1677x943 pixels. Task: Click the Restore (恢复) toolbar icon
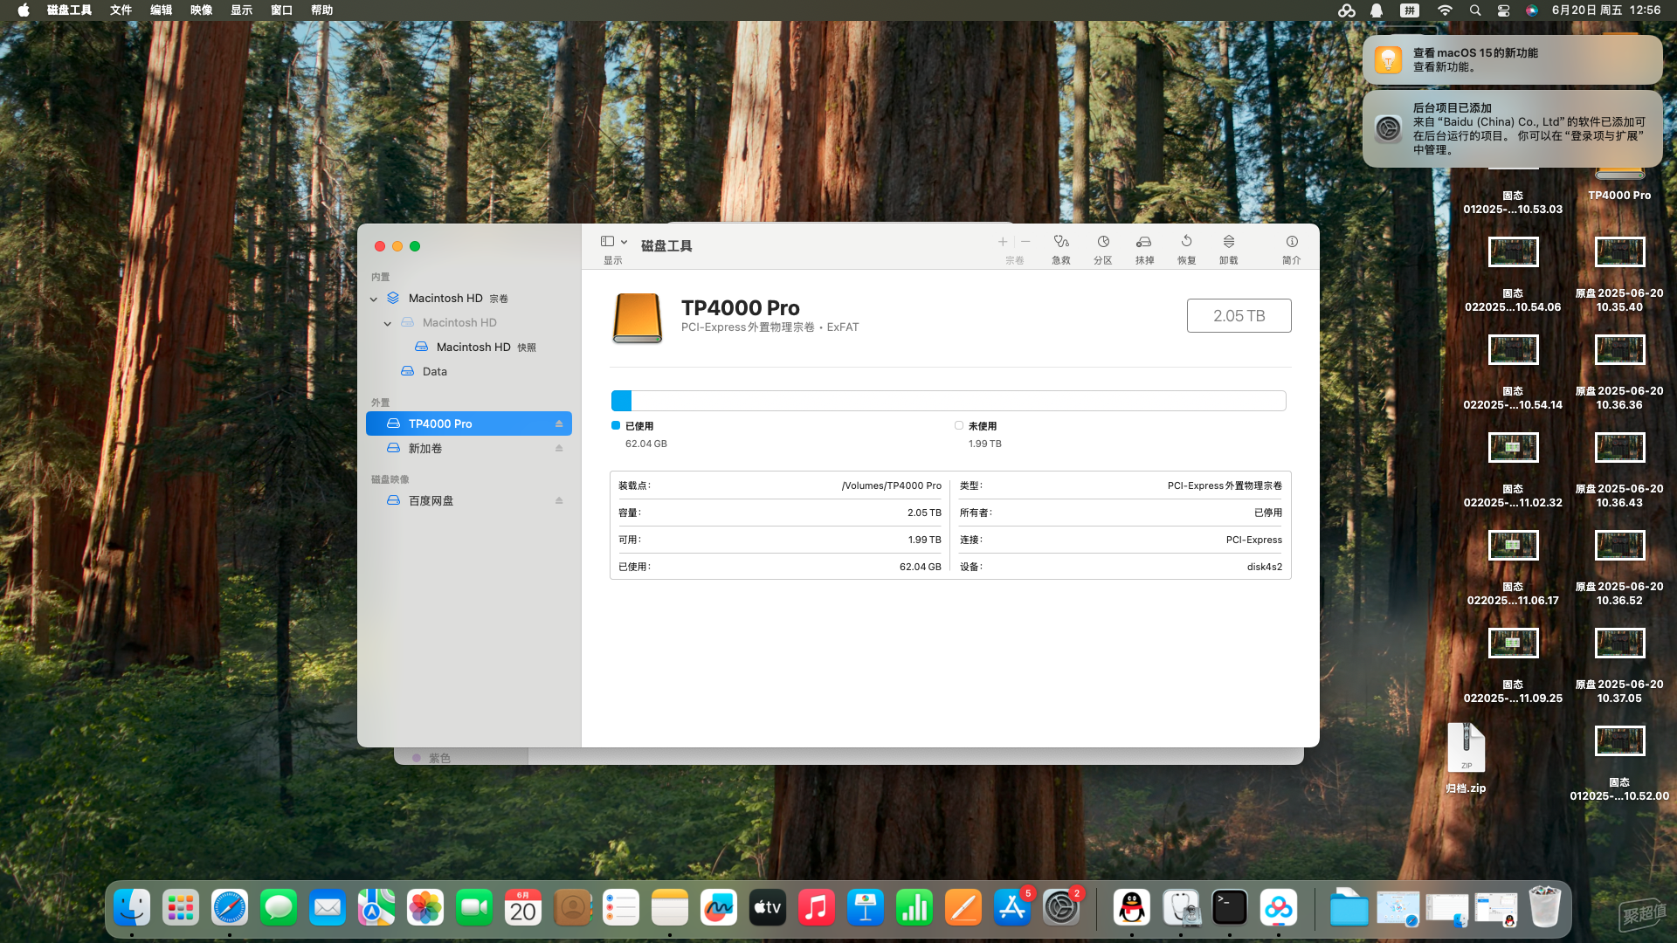coord(1186,242)
